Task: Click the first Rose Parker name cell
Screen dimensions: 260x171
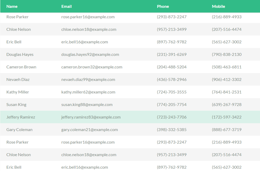Action: pos(17,17)
